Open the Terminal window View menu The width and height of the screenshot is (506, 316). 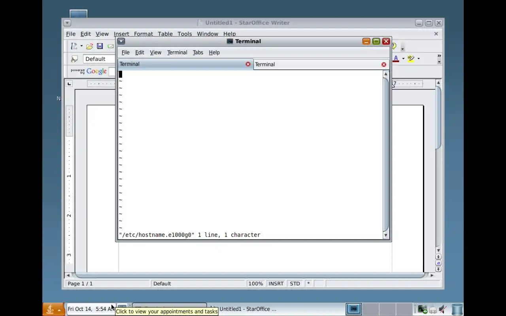tap(155, 53)
